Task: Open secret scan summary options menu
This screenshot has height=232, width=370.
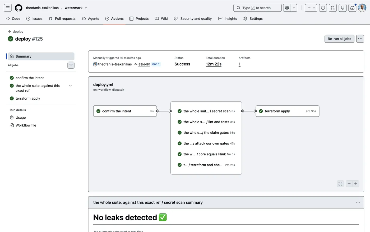Action: click(x=358, y=202)
